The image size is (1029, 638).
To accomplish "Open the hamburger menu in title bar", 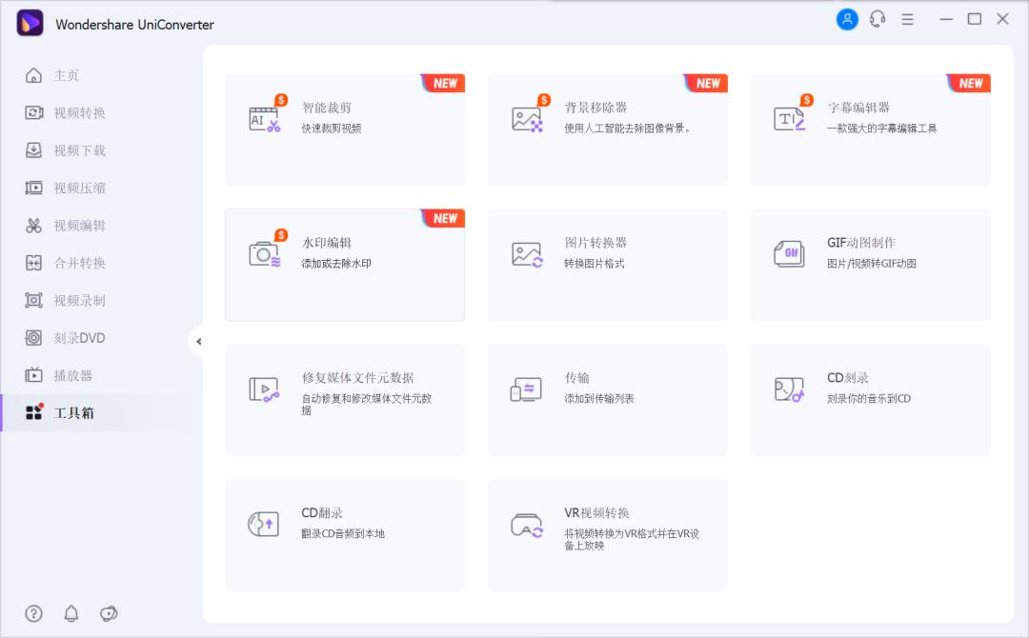I will (907, 18).
